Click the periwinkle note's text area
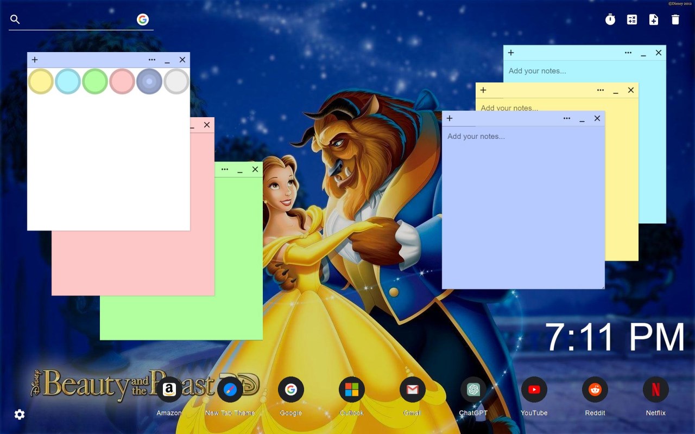The image size is (695, 434). (523, 207)
